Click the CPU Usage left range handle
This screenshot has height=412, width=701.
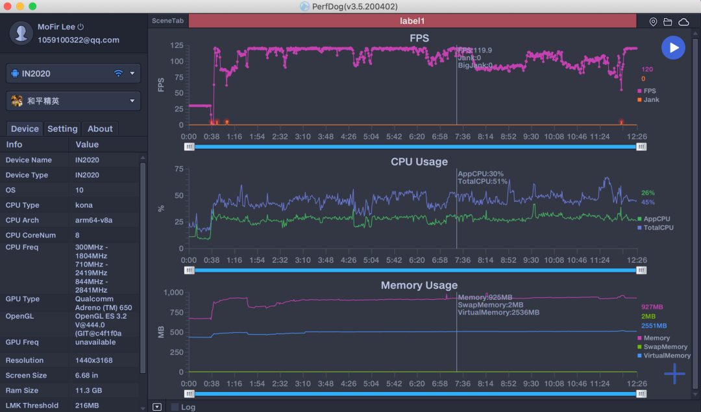[189, 271]
